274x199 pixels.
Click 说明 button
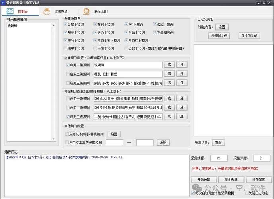click(x=163, y=142)
